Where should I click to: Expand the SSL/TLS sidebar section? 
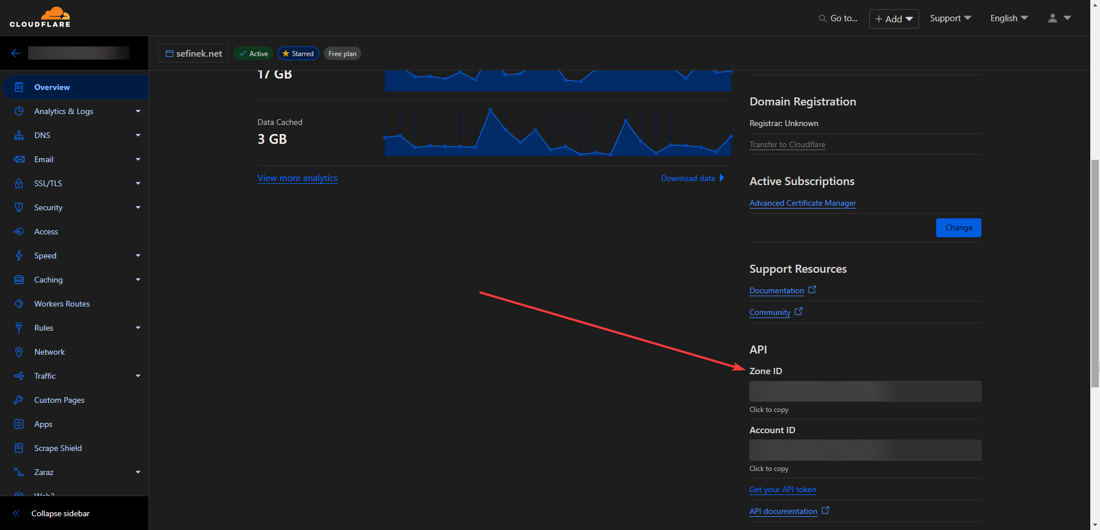(x=137, y=183)
